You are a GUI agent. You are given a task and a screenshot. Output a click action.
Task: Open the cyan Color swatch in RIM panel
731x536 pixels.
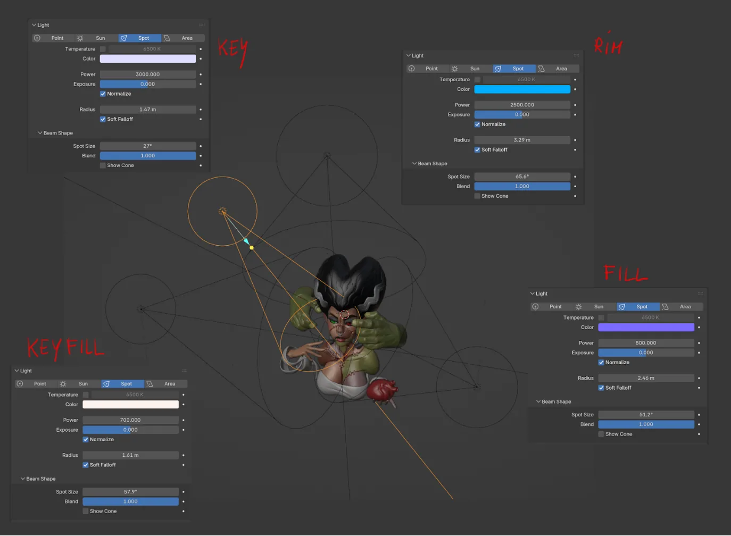coord(522,89)
